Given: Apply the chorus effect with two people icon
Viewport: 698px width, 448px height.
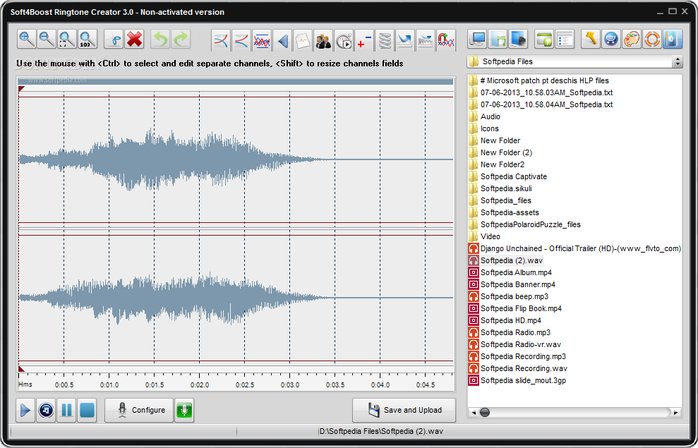Looking at the screenshot, I should pos(323,40).
